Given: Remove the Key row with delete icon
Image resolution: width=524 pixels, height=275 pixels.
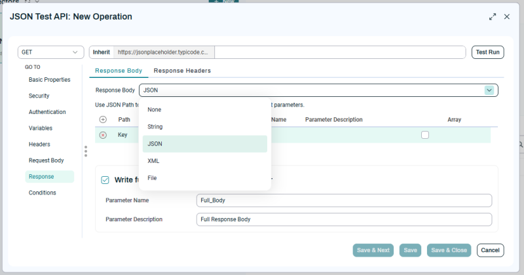Looking at the screenshot, I should pos(103,135).
